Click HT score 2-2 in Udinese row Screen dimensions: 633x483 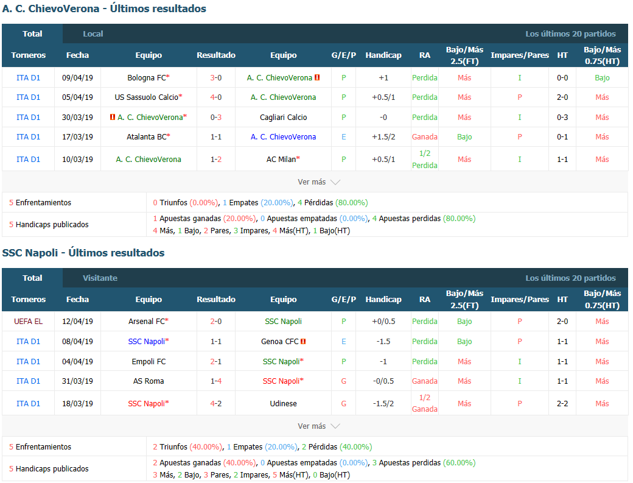562,403
